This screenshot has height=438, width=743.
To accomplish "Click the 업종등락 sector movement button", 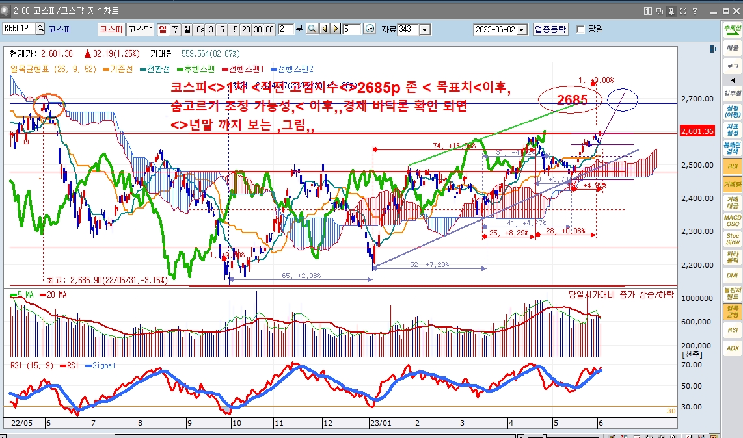I will 552,29.
